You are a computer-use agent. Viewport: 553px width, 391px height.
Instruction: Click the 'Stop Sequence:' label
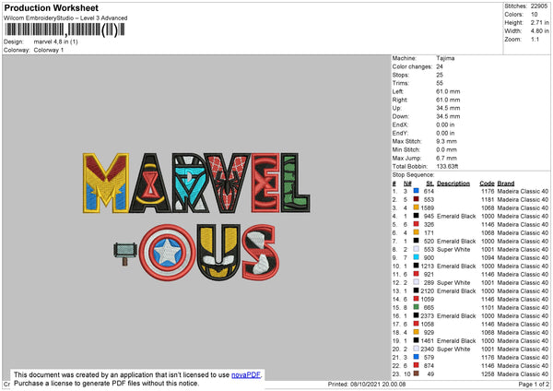[413, 175]
